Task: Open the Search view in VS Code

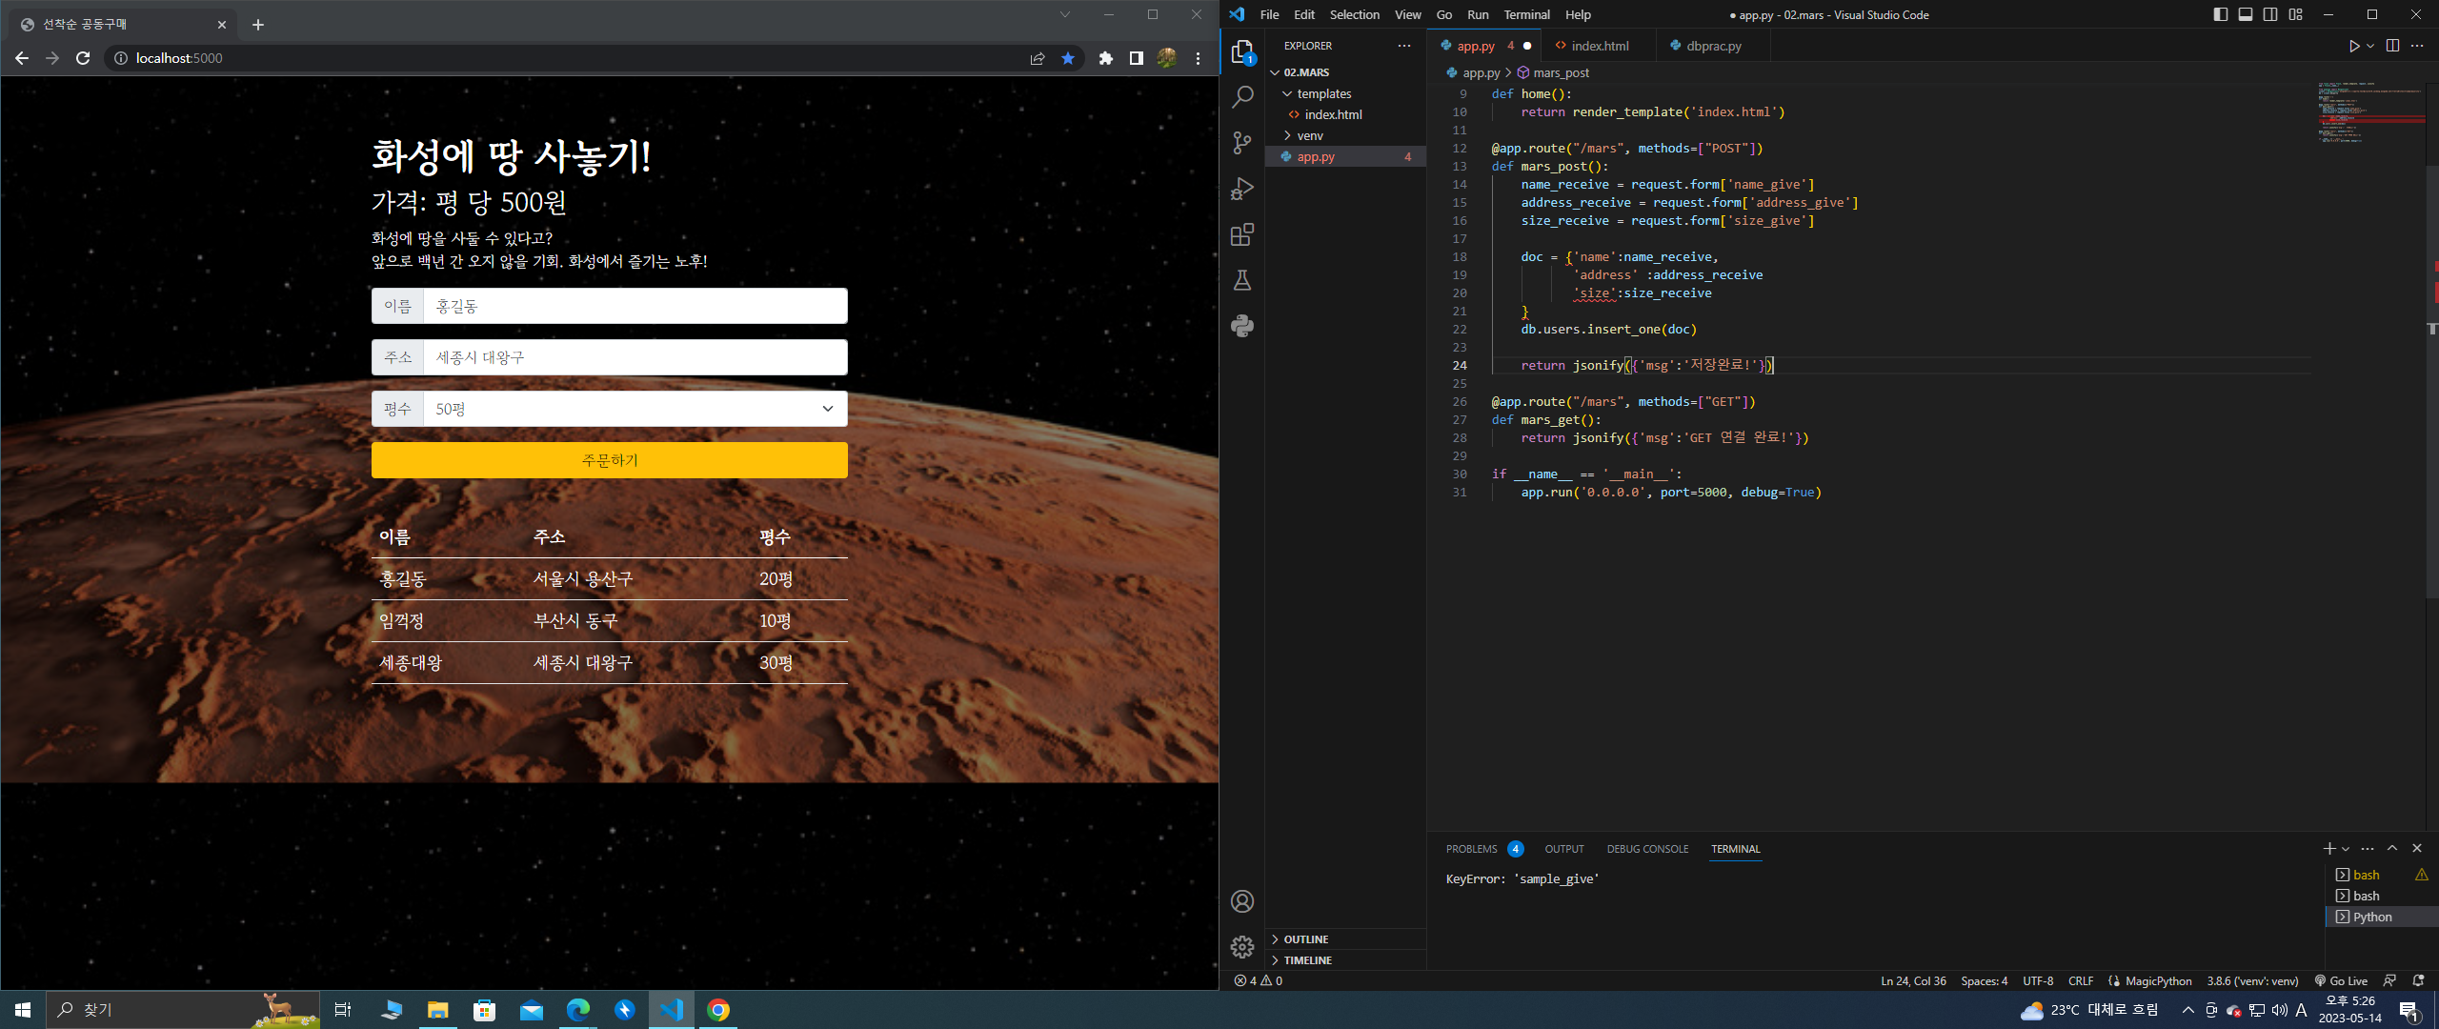Action: click(x=1242, y=97)
